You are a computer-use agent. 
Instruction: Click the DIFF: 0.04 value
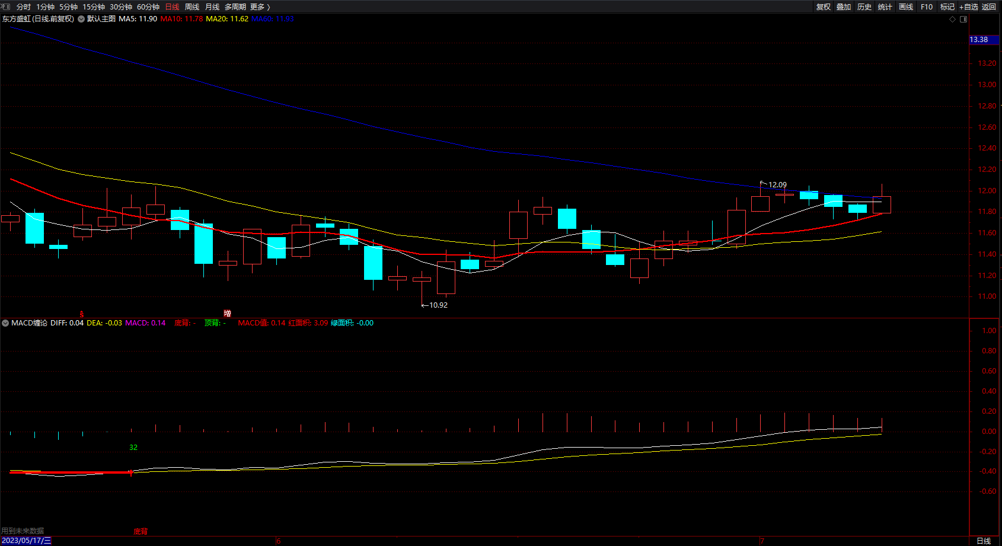(x=67, y=323)
